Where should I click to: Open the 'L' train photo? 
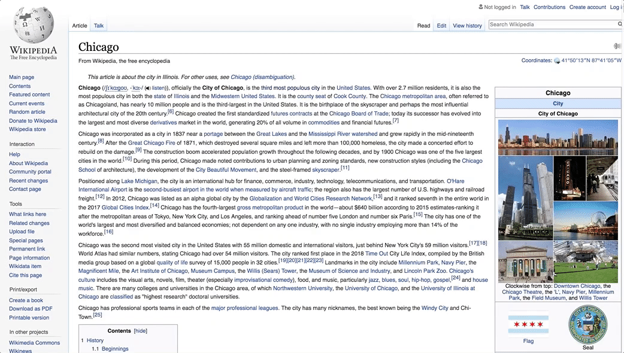click(602, 178)
